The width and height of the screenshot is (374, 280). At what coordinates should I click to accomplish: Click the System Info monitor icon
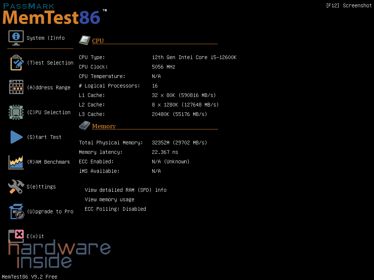coord(16,38)
